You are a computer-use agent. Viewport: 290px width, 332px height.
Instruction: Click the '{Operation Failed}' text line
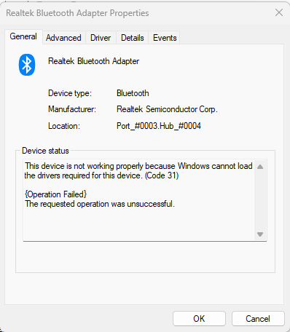tap(55, 194)
